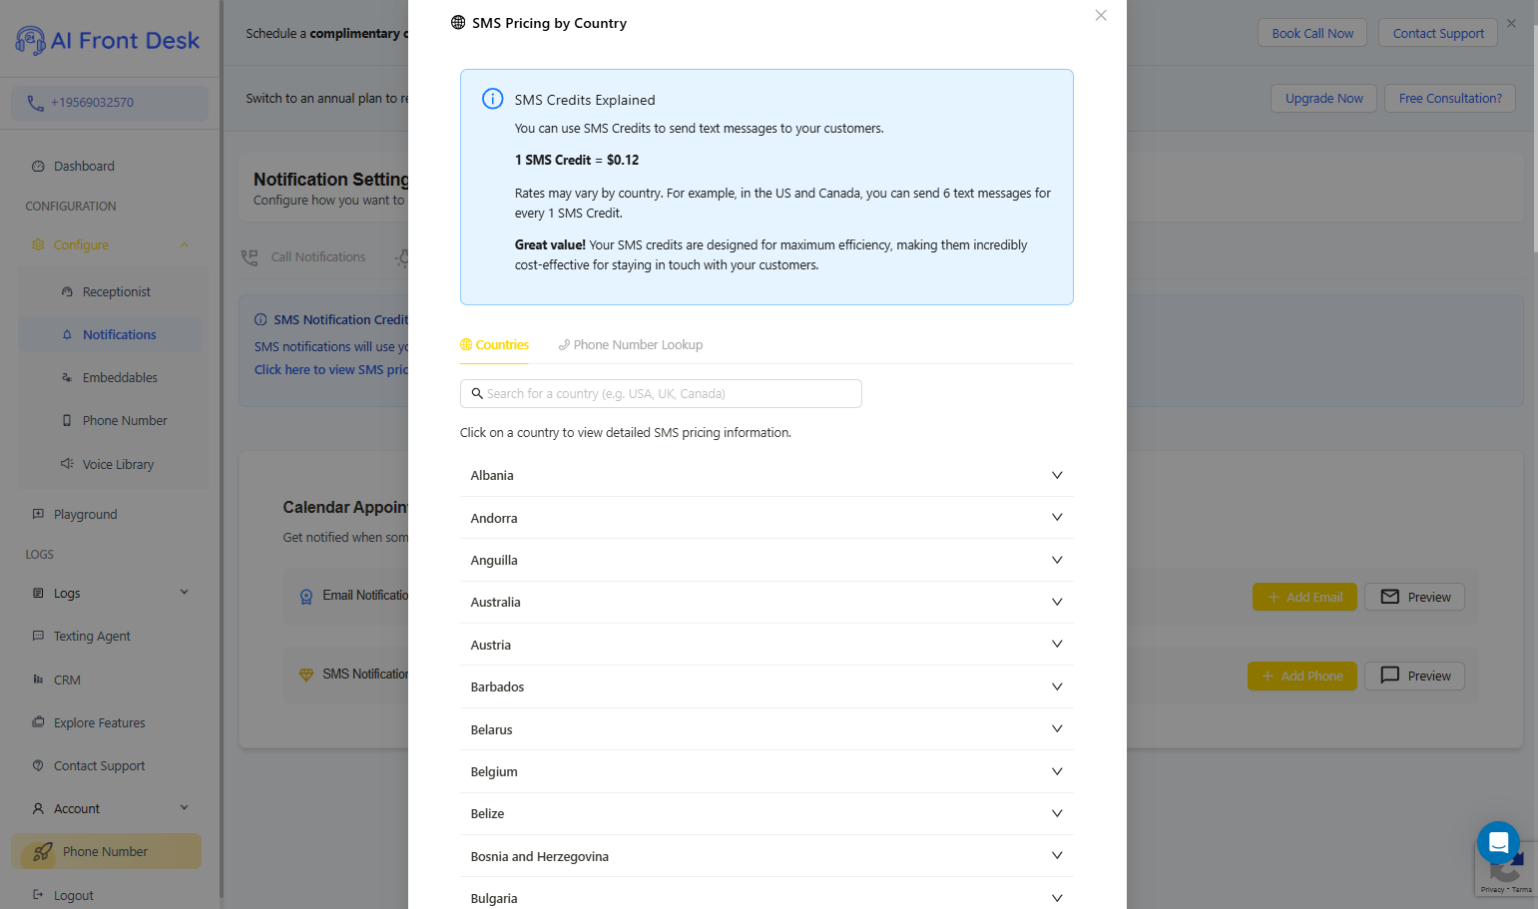
Task: Click the CRM chart icon
Action: (38, 680)
